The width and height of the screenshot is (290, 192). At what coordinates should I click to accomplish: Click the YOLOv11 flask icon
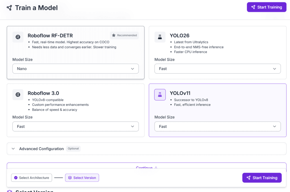pyautogui.click(x=160, y=95)
